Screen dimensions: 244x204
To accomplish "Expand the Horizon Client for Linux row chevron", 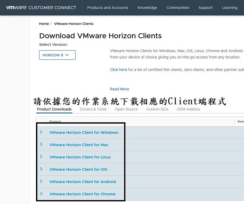I will pyautogui.click(x=41, y=157).
